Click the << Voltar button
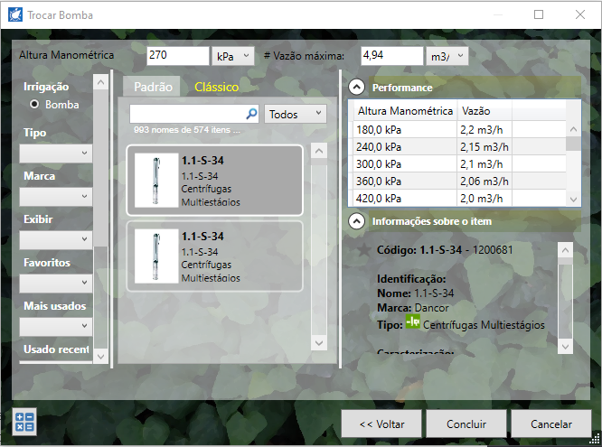The image size is (602, 447). 381,424
